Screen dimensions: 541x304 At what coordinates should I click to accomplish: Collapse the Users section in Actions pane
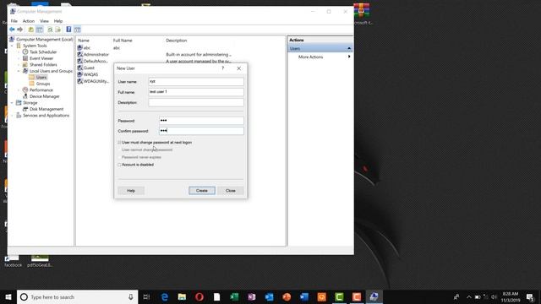349,49
